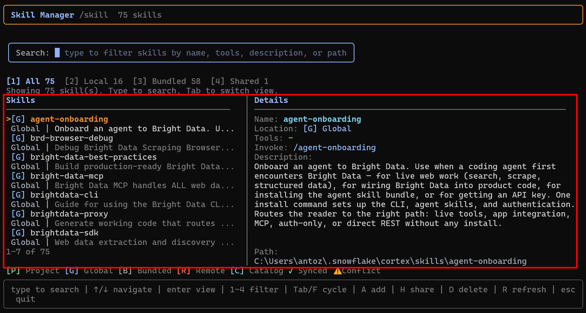The height and width of the screenshot is (313, 586).
Task: Click the Conflict warning triangle icon
Action: point(338,271)
